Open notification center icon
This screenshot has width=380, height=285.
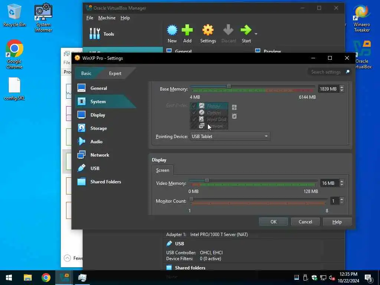pyautogui.click(x=368, y=278)
